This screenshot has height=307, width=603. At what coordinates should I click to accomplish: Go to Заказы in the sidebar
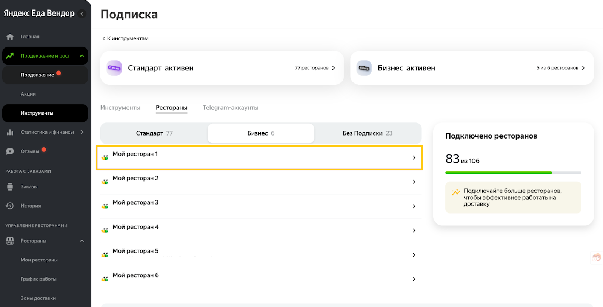29,186
